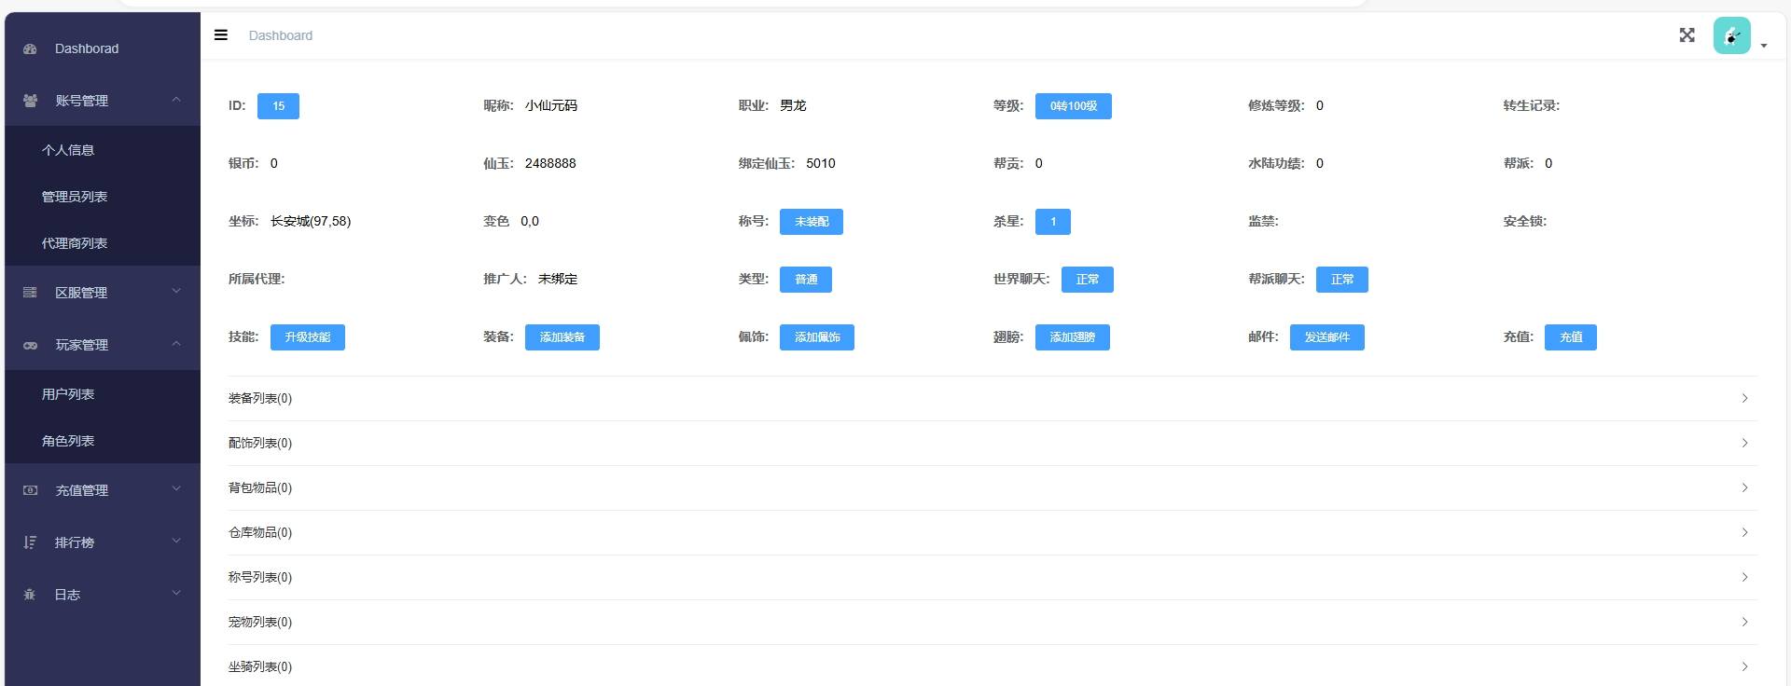Collapse the 账号管理 menu chevron
1791x686 pixels.
tap(176, 100)
